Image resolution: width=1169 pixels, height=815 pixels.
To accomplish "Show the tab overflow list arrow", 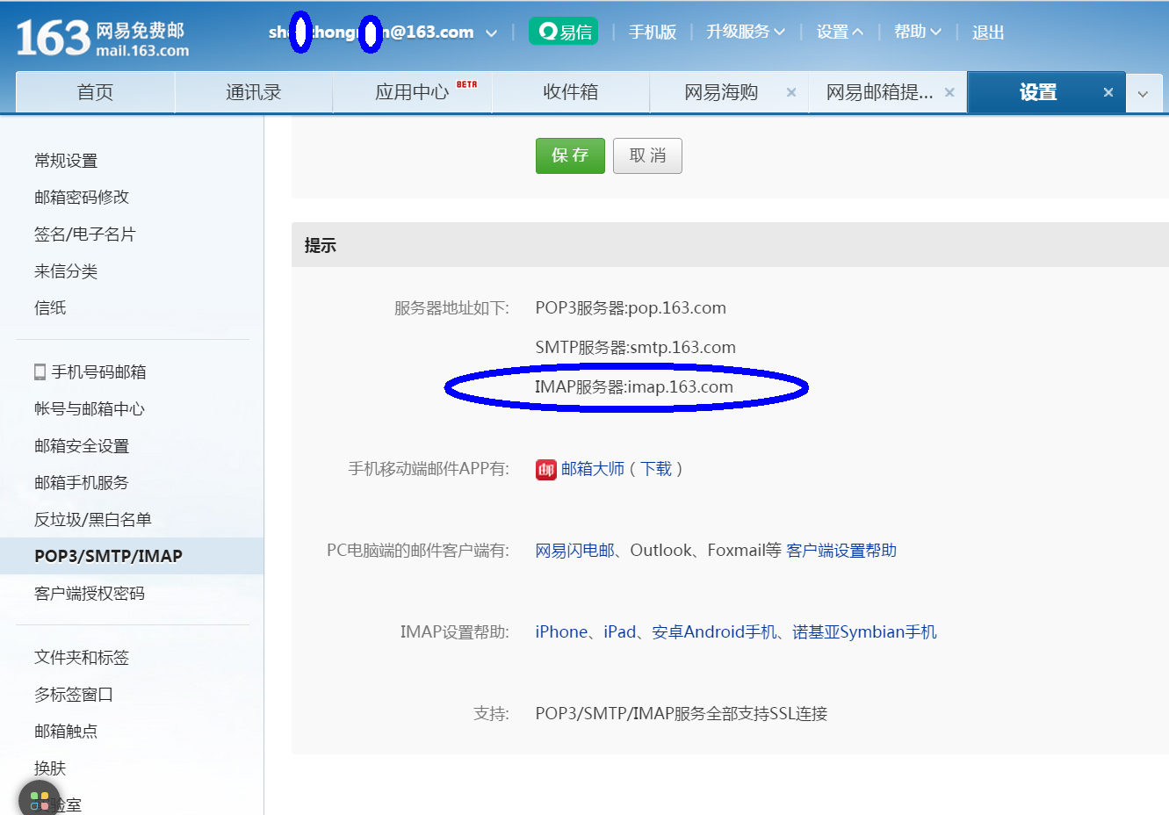I will click(x=1143, y=93).
